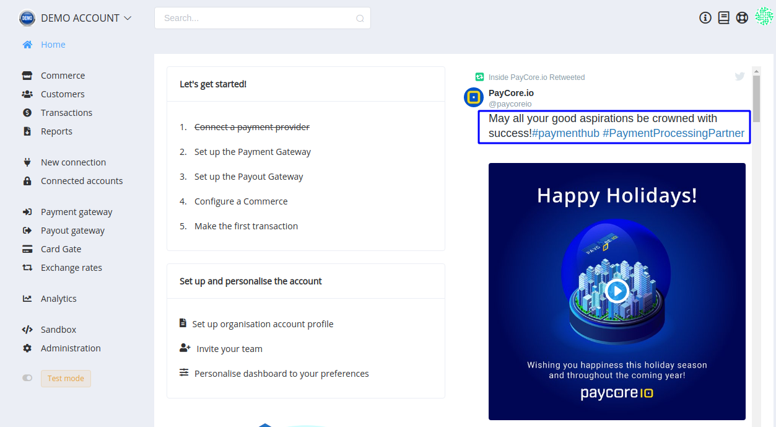This screenshot has width=776, height=427.
Task: Select Reports in the sidebar
Action: tap(56, 131)
